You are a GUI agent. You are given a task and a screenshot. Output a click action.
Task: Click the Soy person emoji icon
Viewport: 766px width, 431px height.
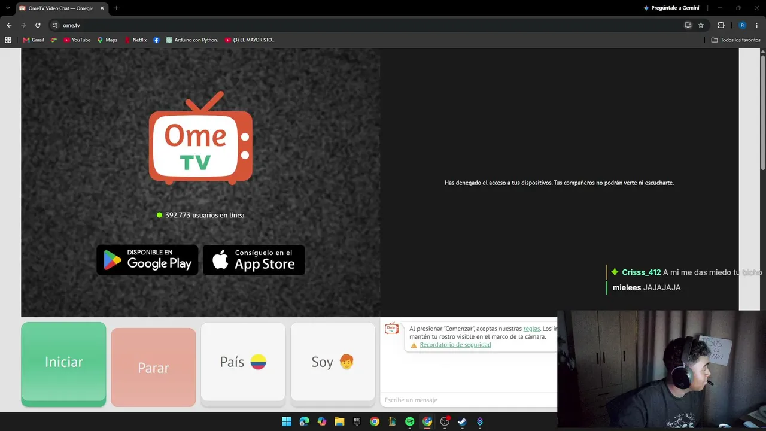[x=346, y=362]
